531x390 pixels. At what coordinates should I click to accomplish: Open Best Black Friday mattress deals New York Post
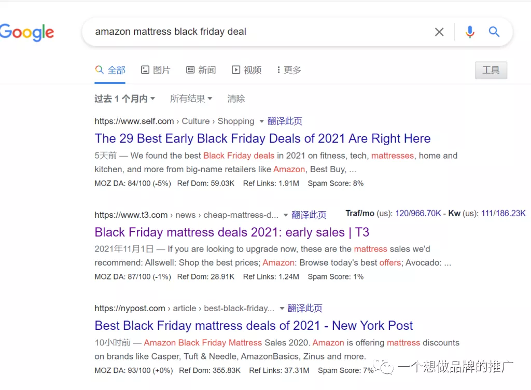point(254,326)
